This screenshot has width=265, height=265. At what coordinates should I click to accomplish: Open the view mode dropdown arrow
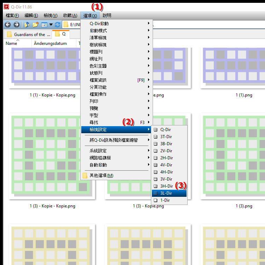pos(51,25)
